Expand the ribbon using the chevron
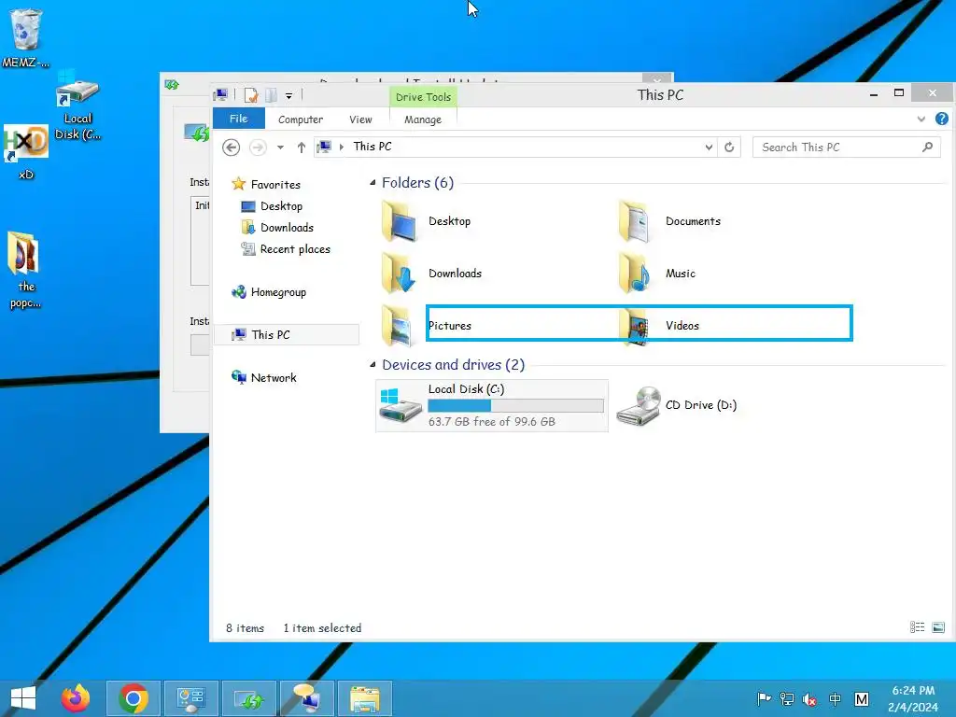The image size is (956, 717). pyautogui.click(x=921, y=119)
